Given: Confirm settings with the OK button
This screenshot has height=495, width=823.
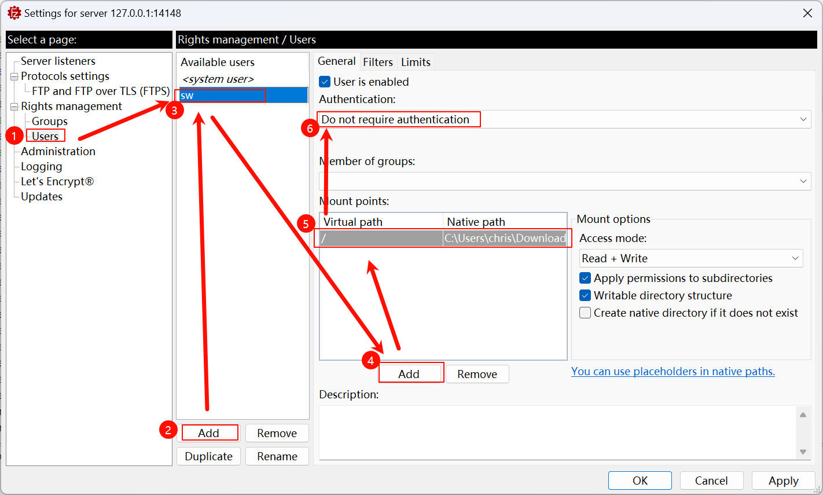Looking at the screenshot, I should (640, 481).
